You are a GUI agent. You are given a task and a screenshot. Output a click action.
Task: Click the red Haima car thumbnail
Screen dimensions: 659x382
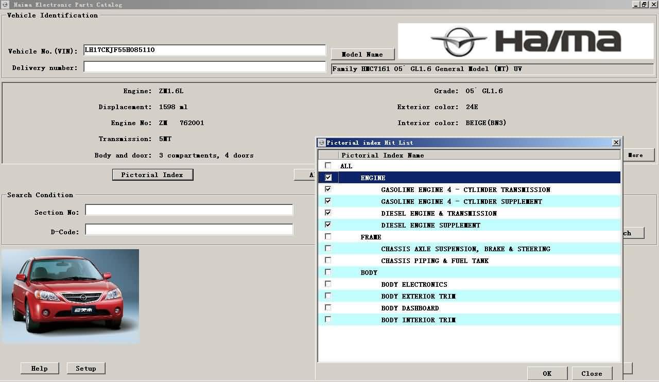(x=70, y=296)
